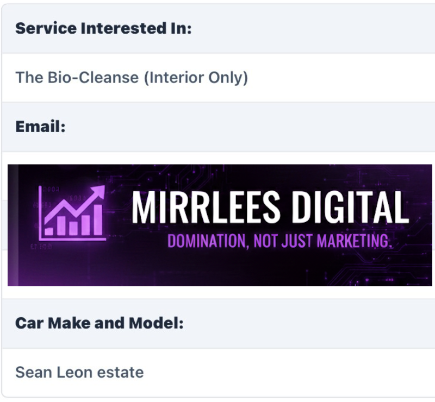
Task: Click the word MIRRLEES in banner
Action: 206,208
